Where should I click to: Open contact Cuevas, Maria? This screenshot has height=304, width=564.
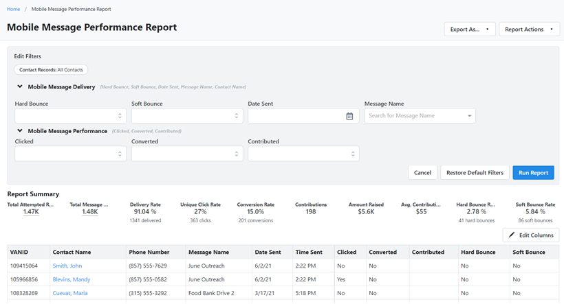click(x=69, y=293)
